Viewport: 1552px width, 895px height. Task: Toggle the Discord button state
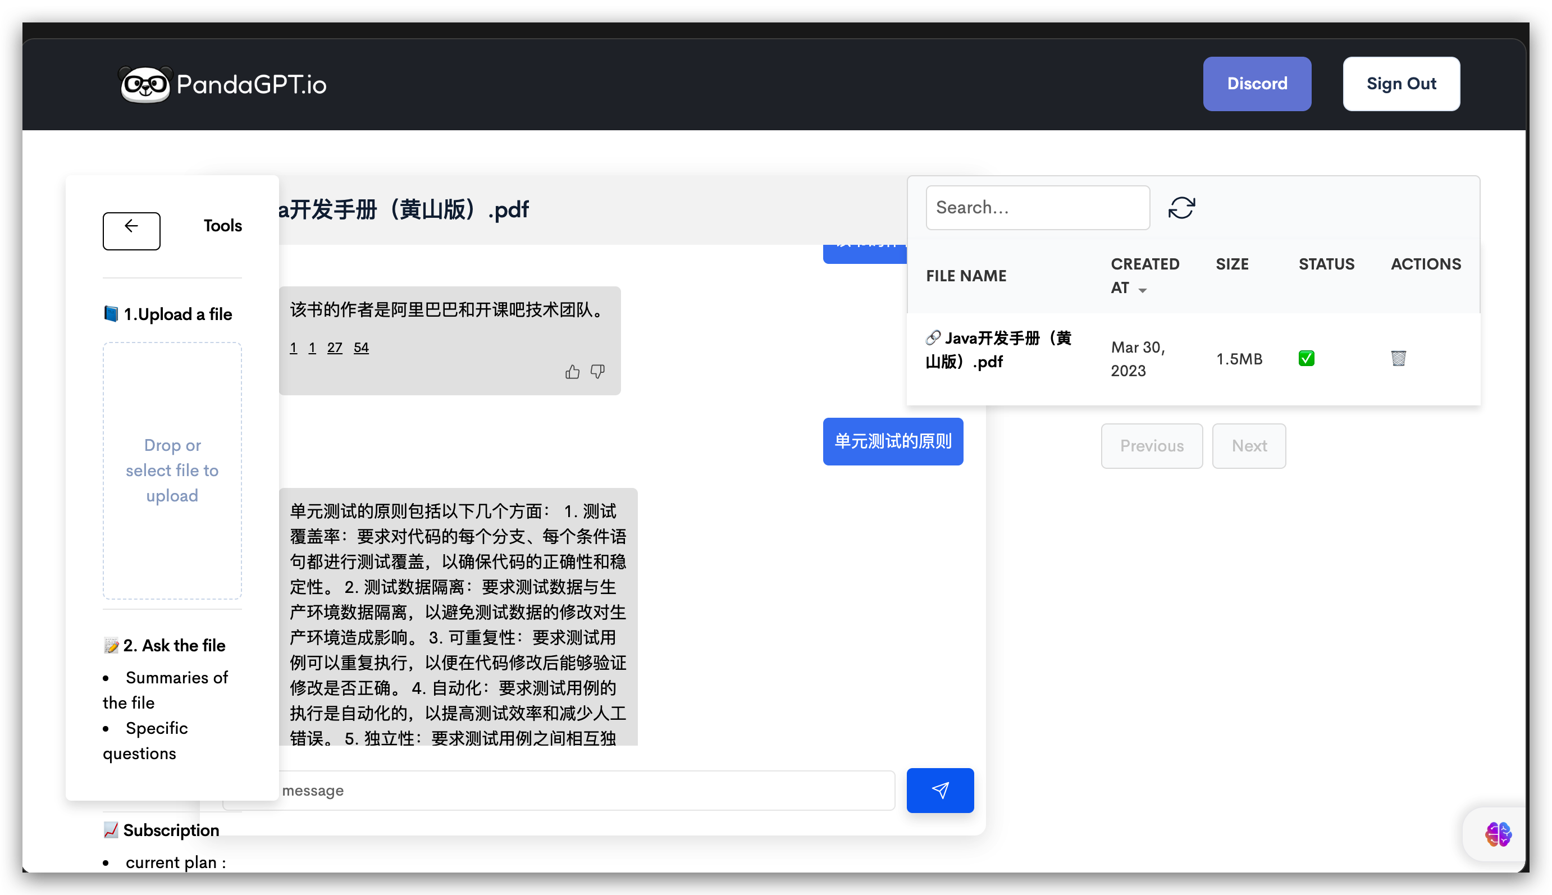[1257, 84]
